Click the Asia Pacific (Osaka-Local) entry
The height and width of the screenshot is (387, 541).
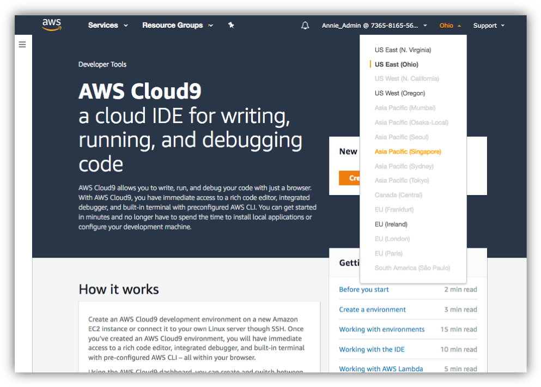(x=411, y=123)
